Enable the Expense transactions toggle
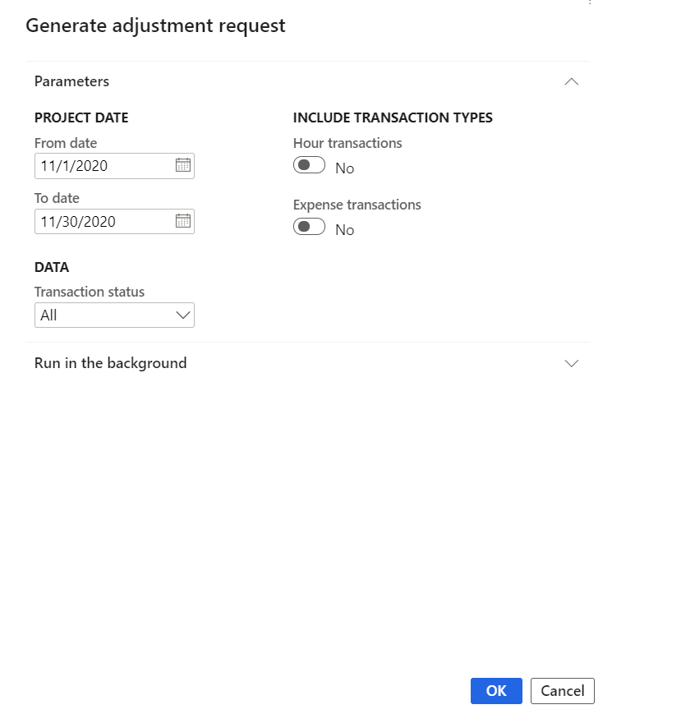The width and height of the screenshot is (681, 714). click(x=309, y=228)
